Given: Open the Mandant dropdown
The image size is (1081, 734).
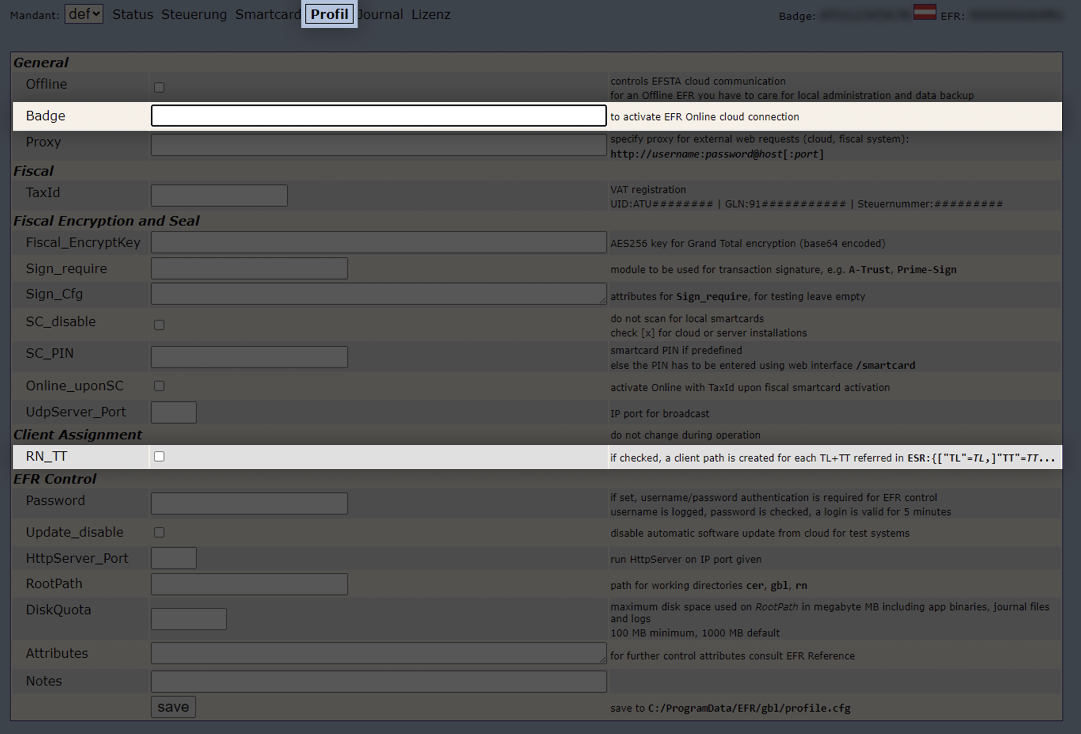Looking at the screenshot, I should point(84,14).
